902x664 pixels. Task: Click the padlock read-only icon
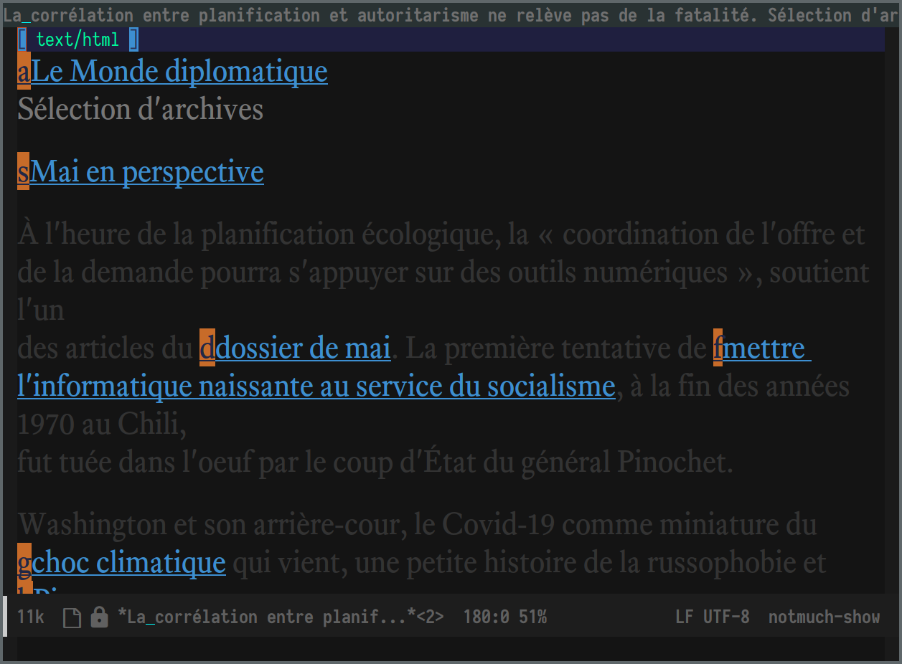pos(99,617)
